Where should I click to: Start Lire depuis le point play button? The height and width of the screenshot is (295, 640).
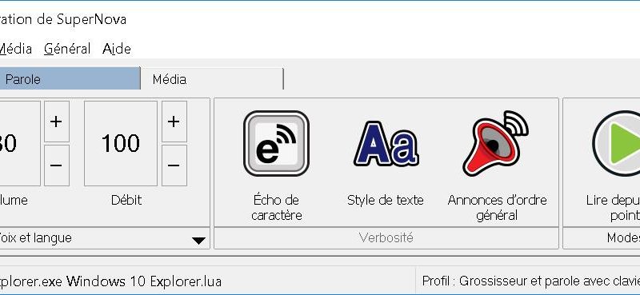pos(616,143)
